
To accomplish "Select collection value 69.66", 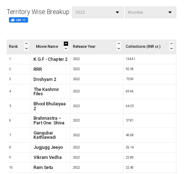I will coord(130,91).
